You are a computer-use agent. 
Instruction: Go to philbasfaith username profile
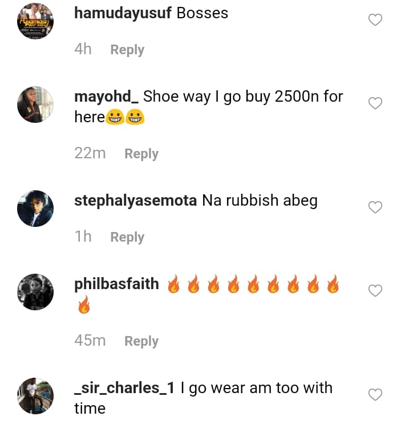click(116, 284)
